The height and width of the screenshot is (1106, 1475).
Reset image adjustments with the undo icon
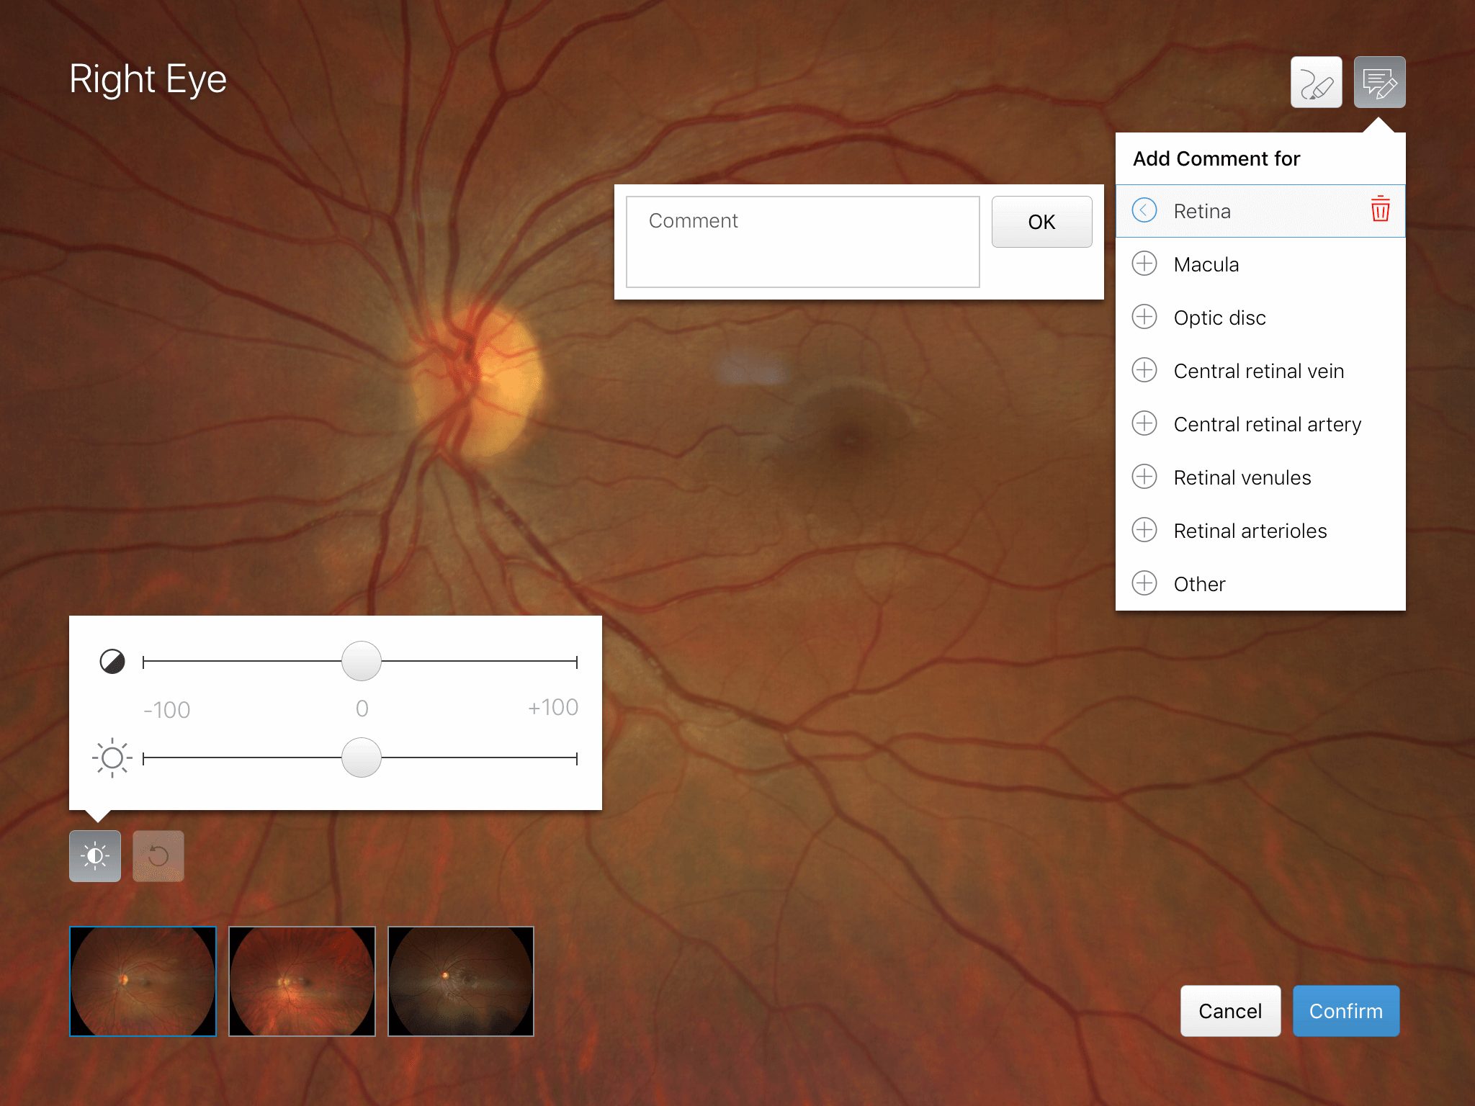click(158, 856)
